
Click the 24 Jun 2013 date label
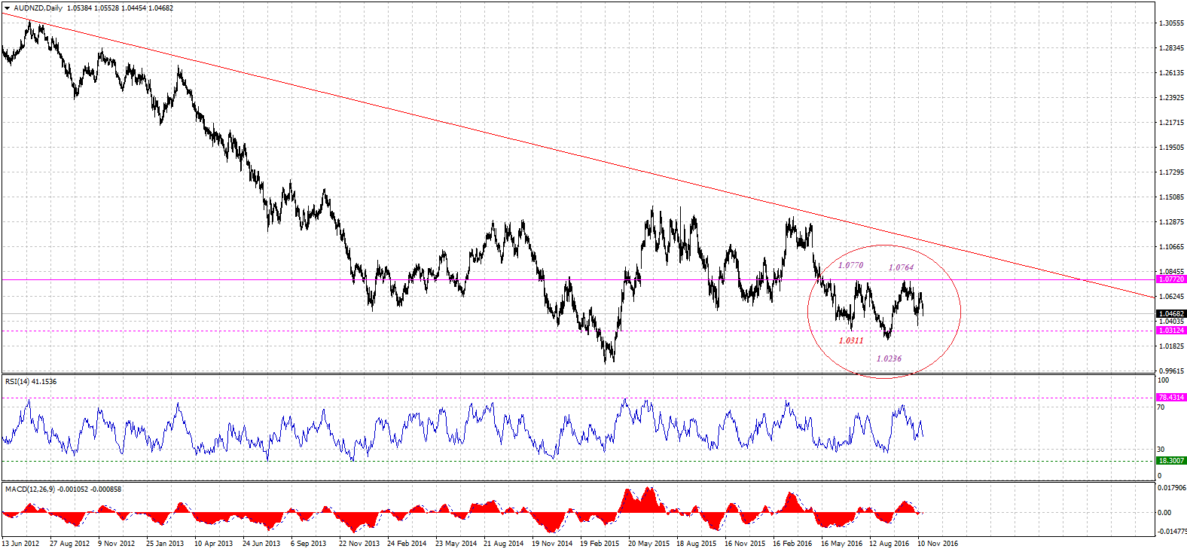coord(261,544)
